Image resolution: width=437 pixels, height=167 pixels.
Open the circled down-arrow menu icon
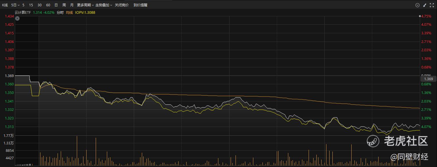tap(417, 5)
